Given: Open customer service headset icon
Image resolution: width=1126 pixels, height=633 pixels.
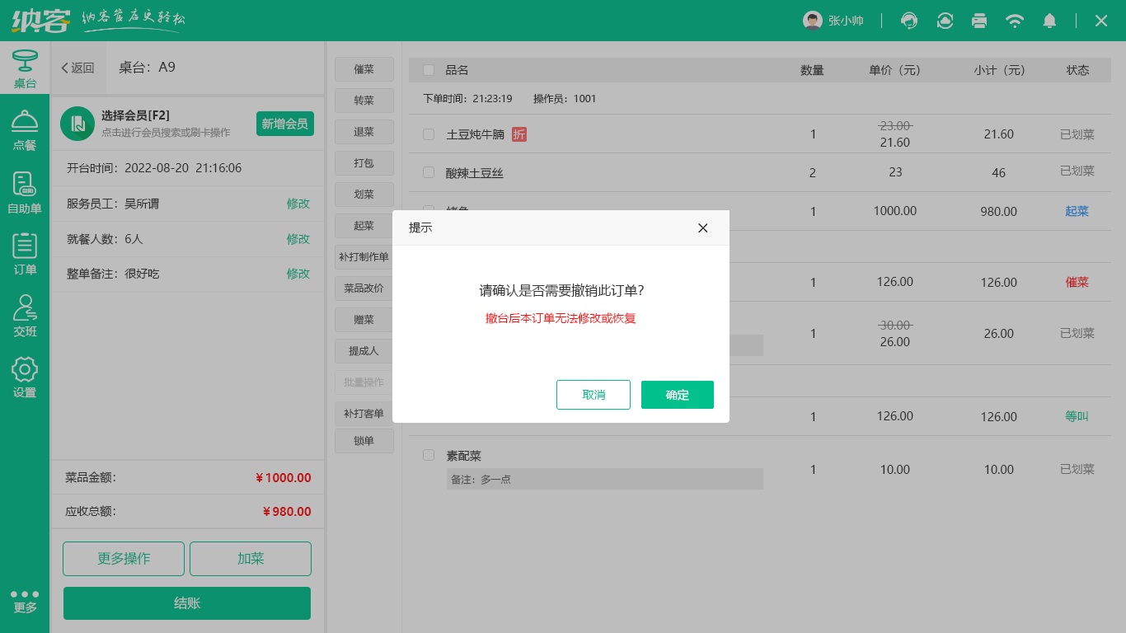Looking at the screenshot, I should (908, 21).
